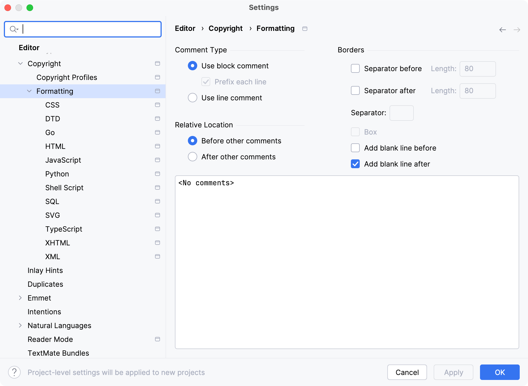Open Copyright from the breadcrumb trail
Image resolution: width=528 pixels, height=386 pixels.
[x=225, y=28]
